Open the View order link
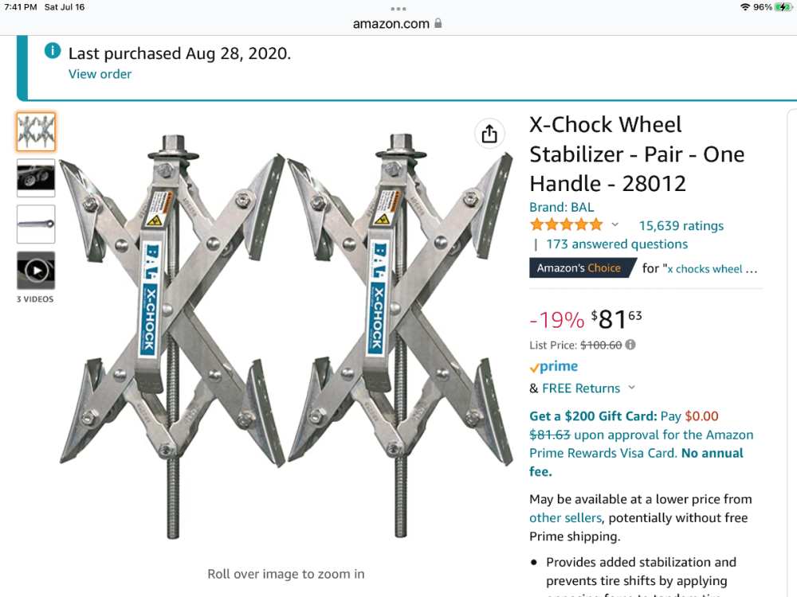The width and height of the screenshot is (797, 597). pyautogui.click(x=100, y=74)
